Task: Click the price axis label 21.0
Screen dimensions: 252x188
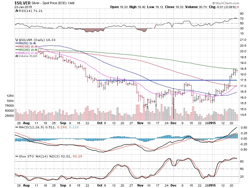Action: 243,40
